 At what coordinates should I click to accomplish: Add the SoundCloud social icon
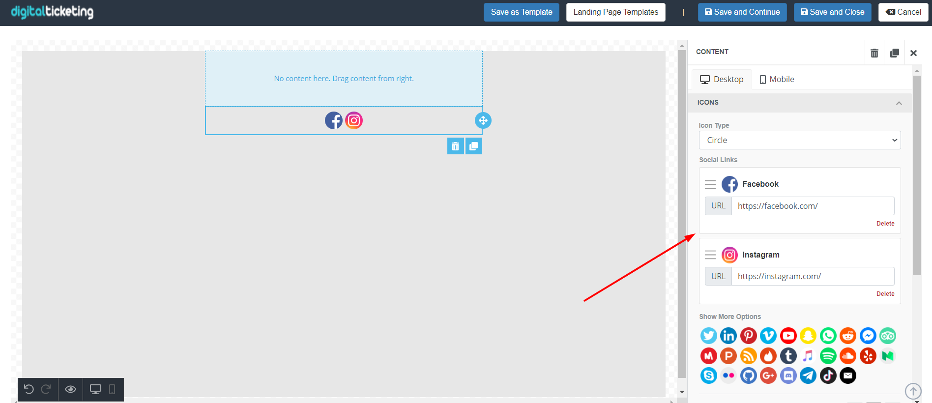[848, 356]
